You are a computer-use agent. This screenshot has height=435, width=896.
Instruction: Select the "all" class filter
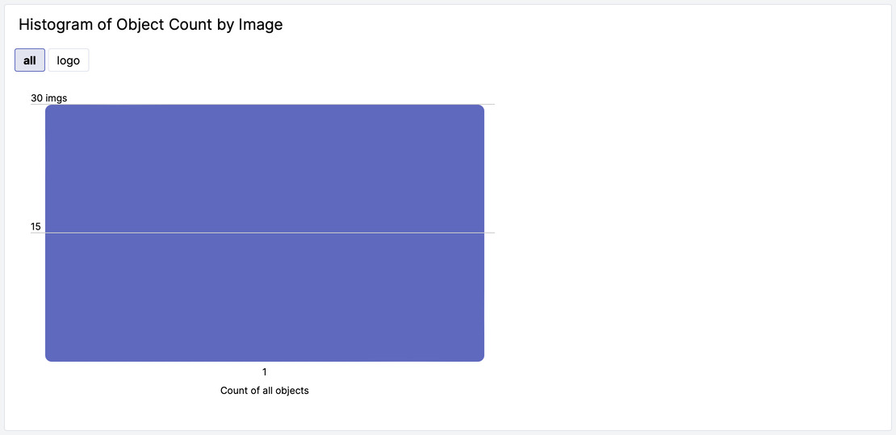(30, 60)
